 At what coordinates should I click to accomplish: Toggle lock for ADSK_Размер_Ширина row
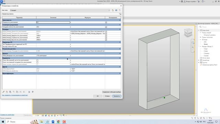106,36
